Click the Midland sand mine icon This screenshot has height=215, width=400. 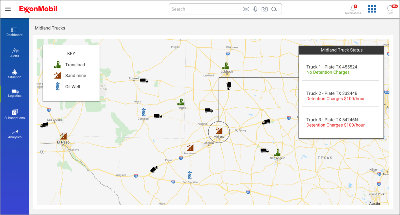[219, 130]
